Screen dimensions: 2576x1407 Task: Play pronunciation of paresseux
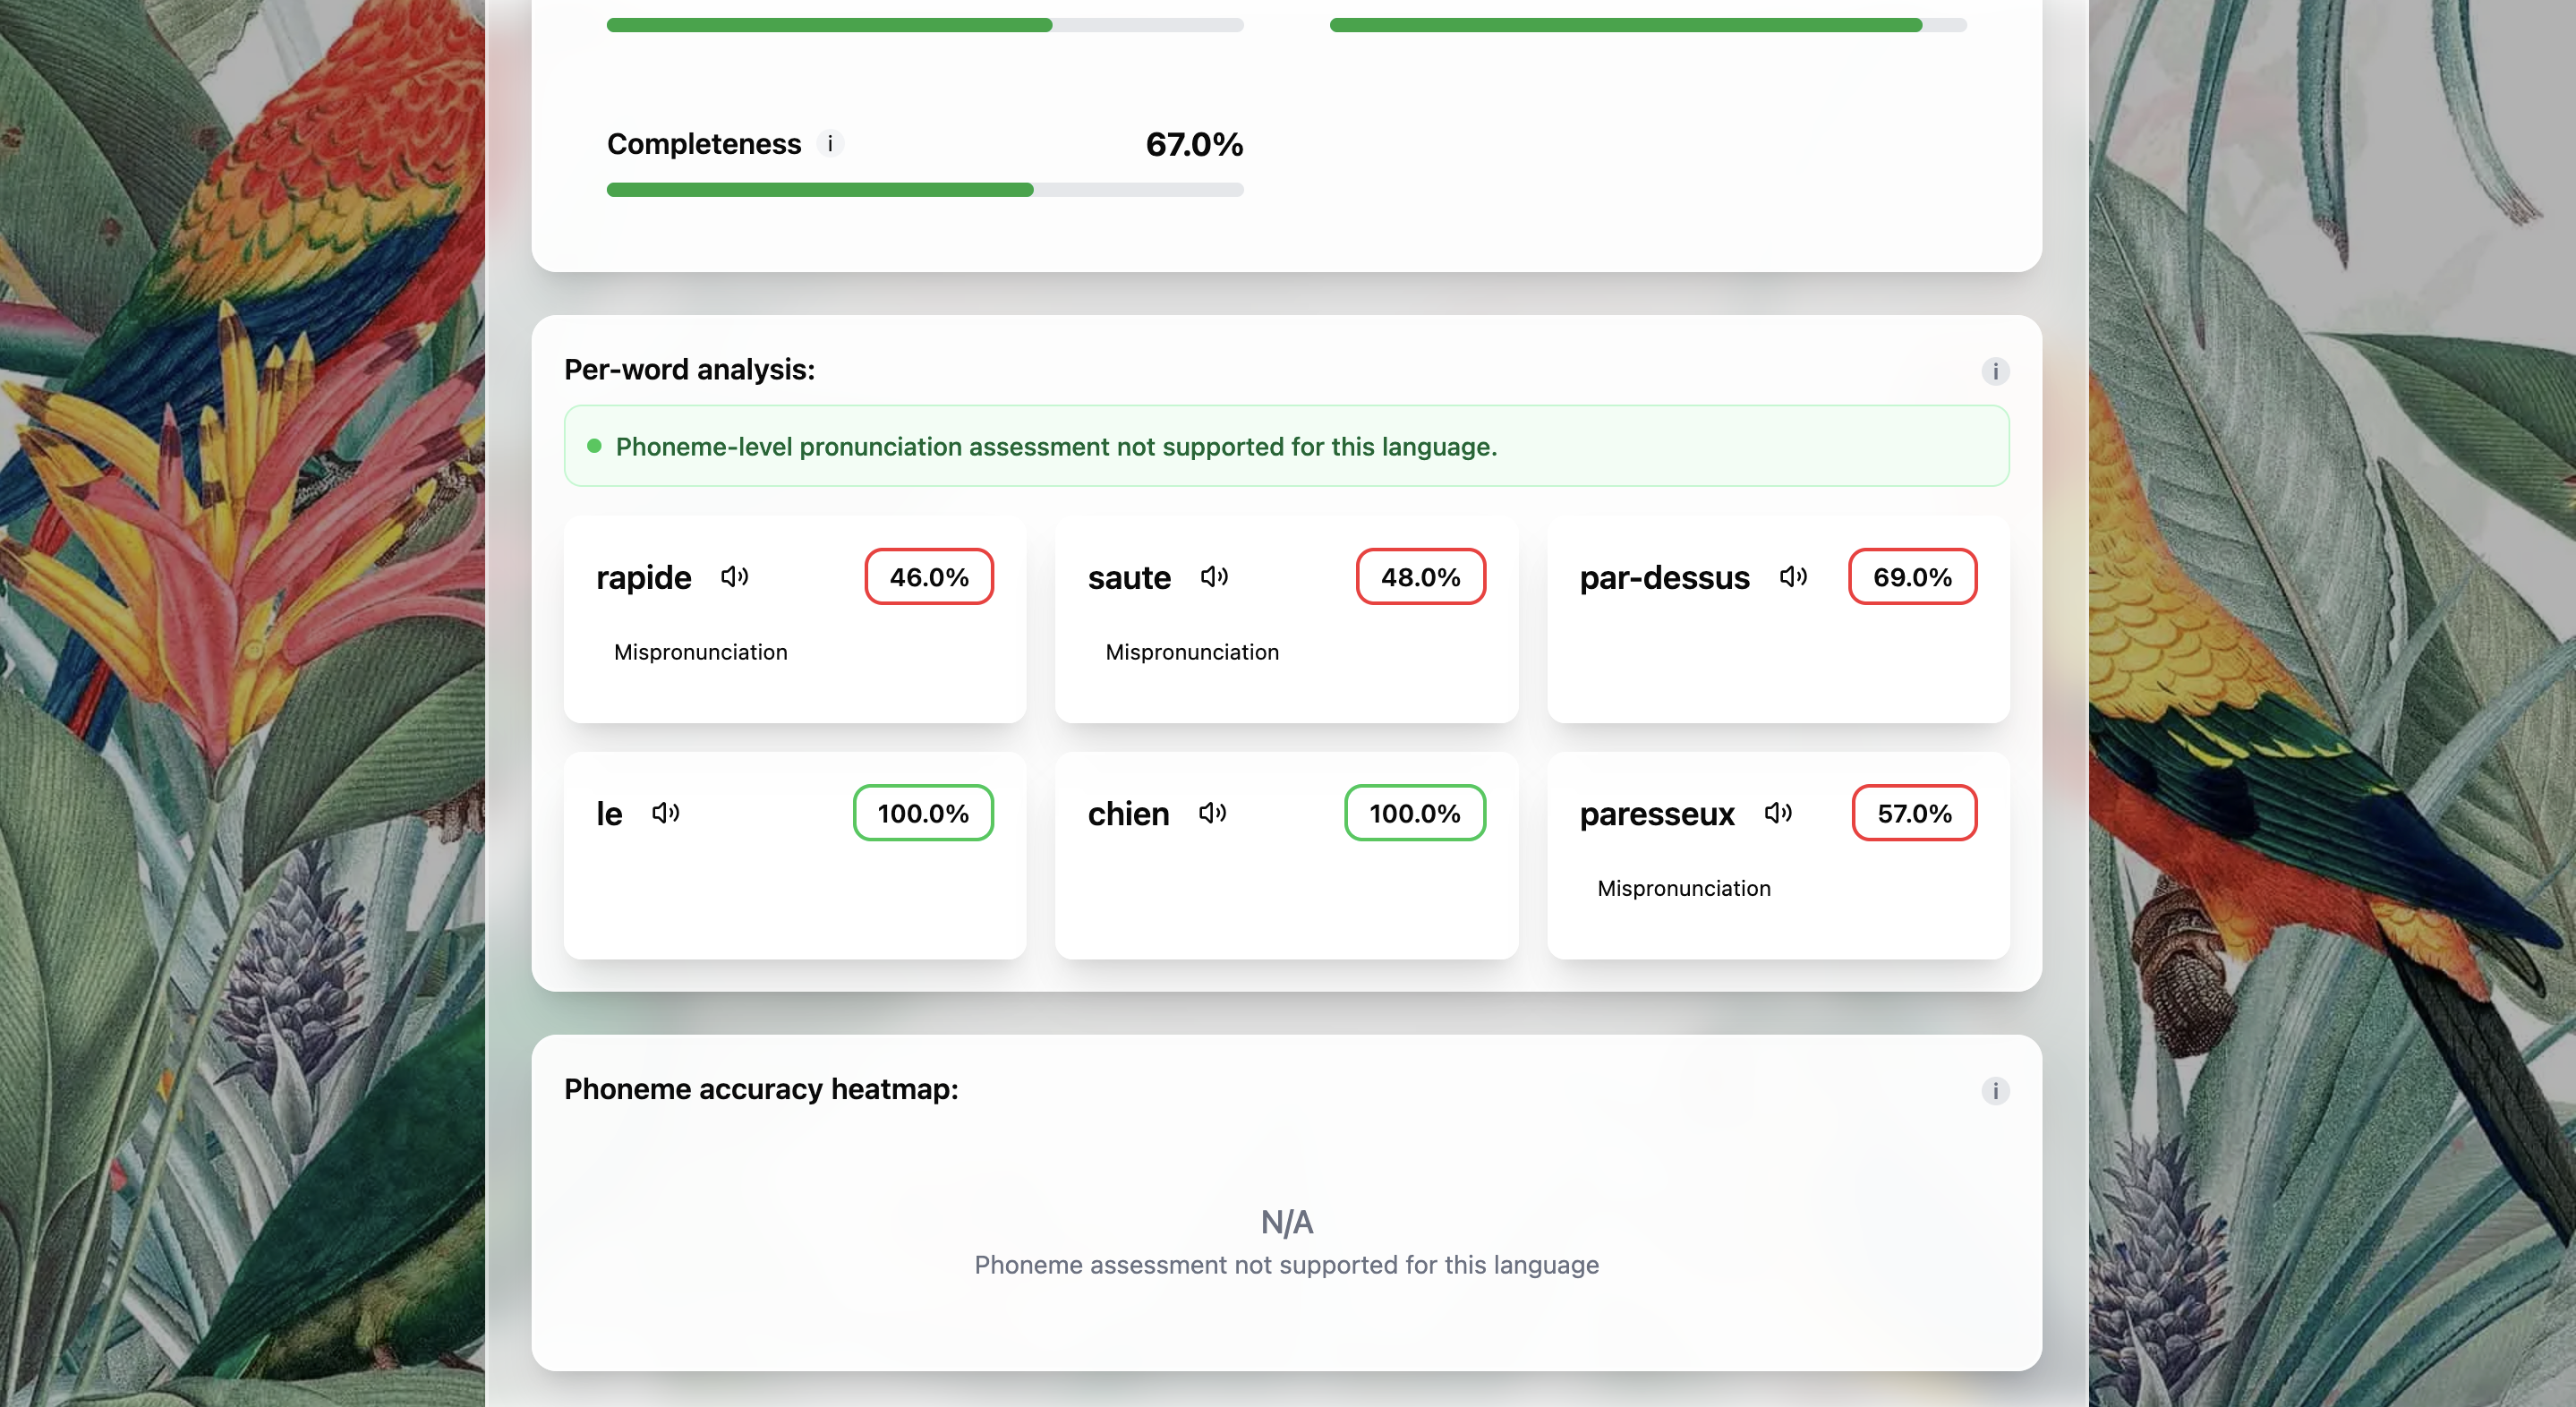click(x=1778, y=813)
